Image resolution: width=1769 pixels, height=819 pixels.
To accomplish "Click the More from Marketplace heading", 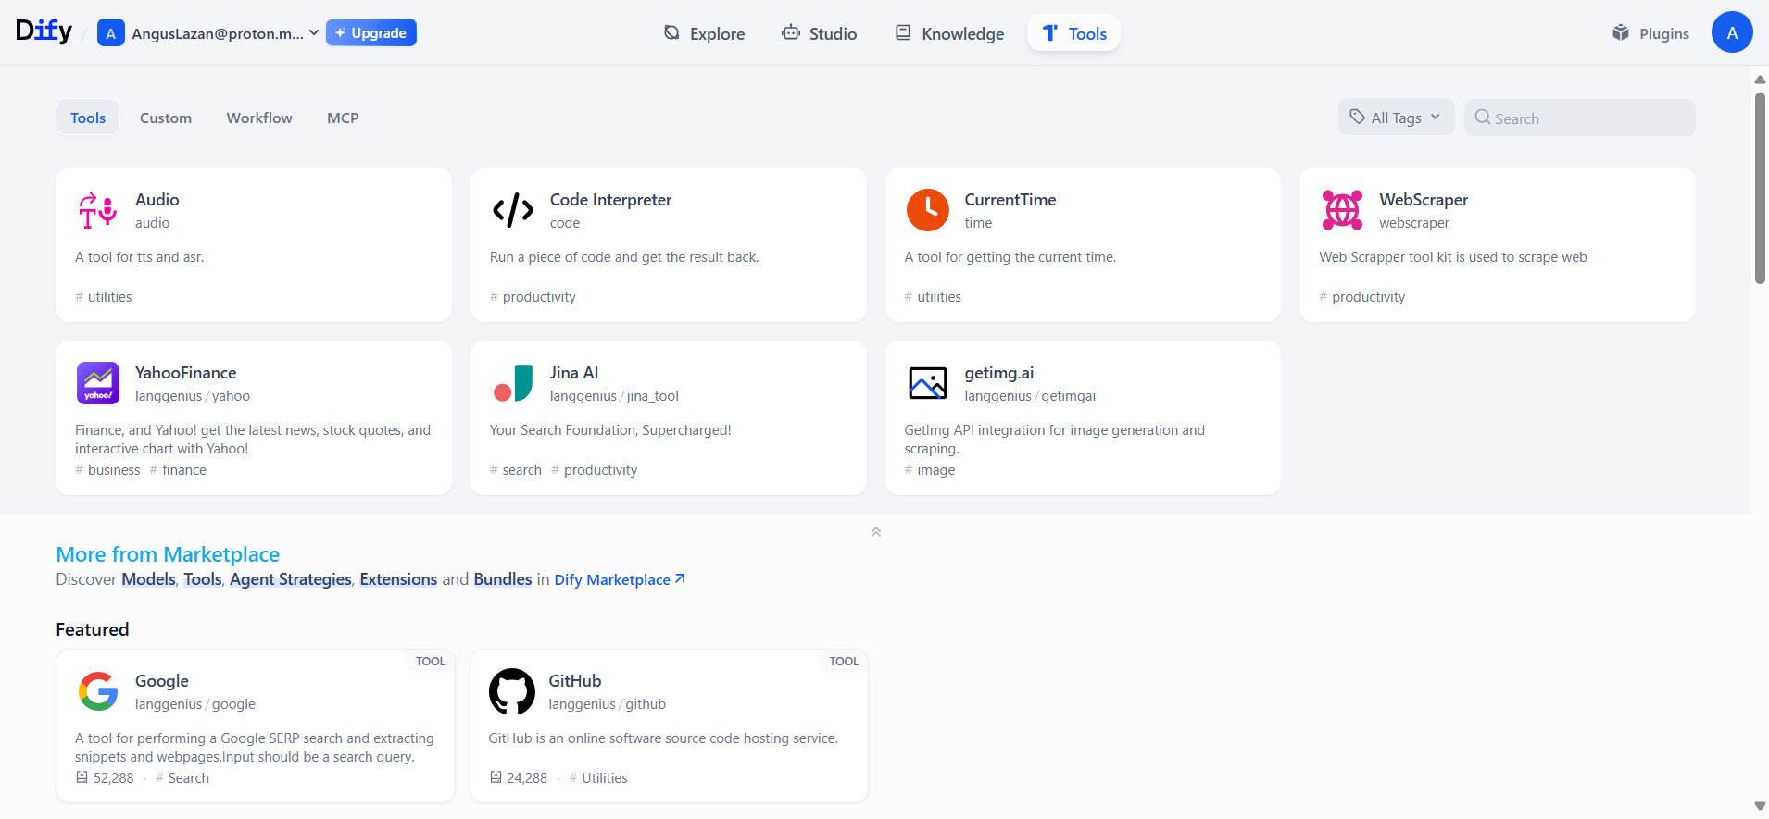I will tap(168, 554).
